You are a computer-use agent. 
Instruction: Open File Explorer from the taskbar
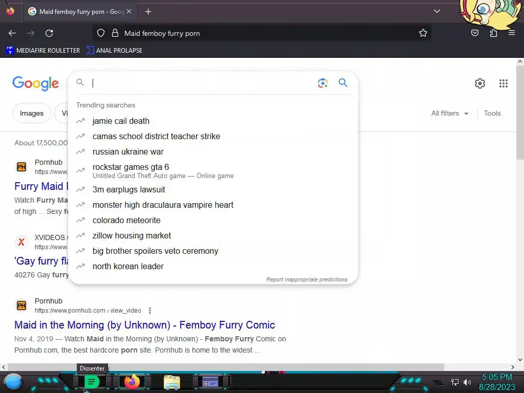172,382
